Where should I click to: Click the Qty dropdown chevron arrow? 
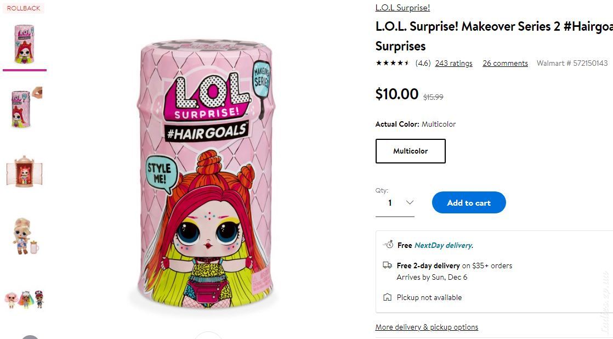point(410,202)
